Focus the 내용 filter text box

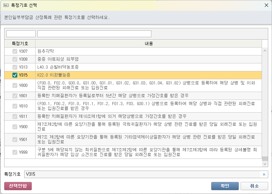click(94, 34)
